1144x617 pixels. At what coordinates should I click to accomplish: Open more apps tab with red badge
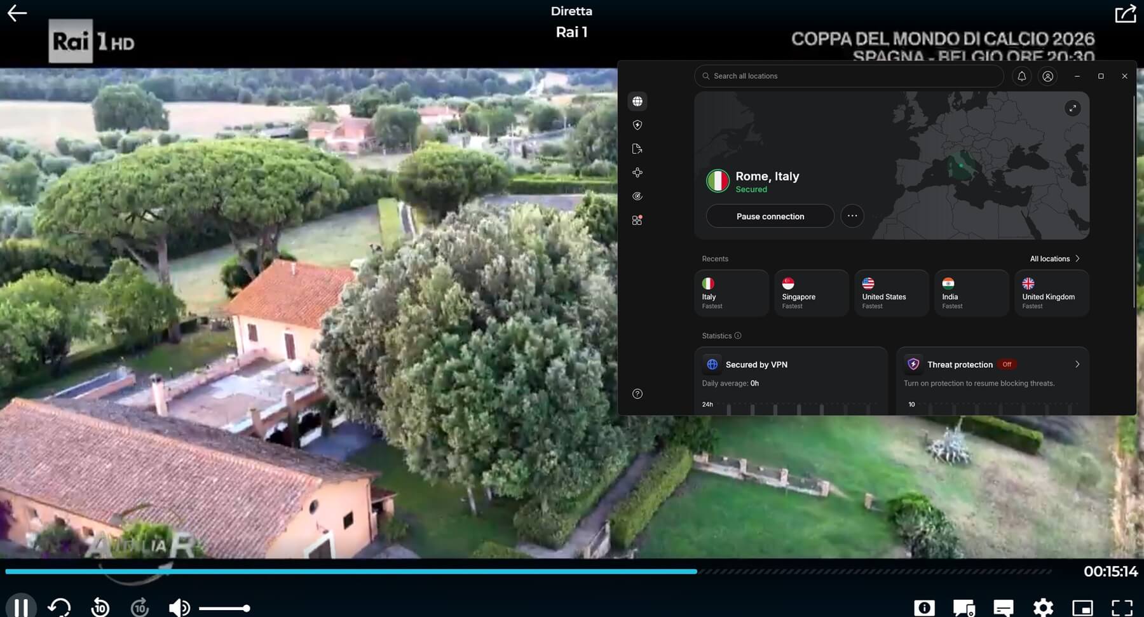(x=637, y=220)
